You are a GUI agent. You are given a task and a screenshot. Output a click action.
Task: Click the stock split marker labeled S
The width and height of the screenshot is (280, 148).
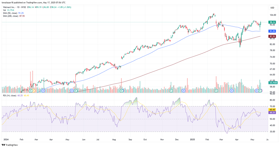(34, 91)
